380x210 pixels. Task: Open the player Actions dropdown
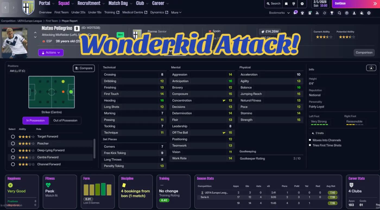[x=51, y=52]
